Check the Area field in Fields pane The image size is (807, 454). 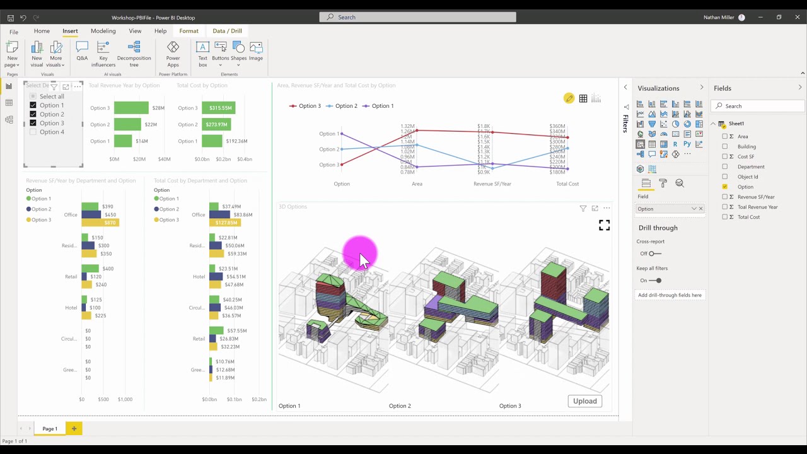coord(724,136)
